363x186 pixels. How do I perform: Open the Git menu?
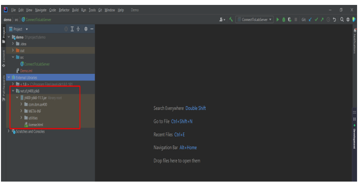pyautogui.click(x=100, y=10)
